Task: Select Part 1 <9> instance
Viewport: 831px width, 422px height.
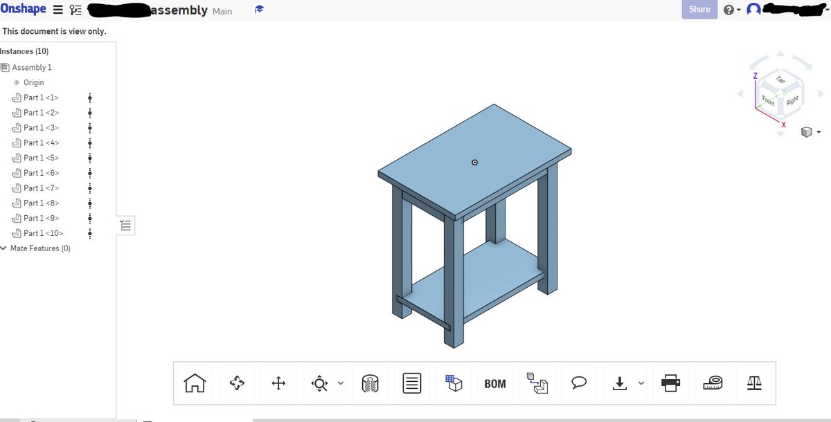Action: [41, 218]
